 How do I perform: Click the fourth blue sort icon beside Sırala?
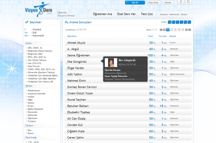coord(181,22)
